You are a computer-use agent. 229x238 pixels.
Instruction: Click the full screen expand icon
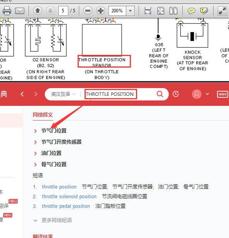pos(222,11)
